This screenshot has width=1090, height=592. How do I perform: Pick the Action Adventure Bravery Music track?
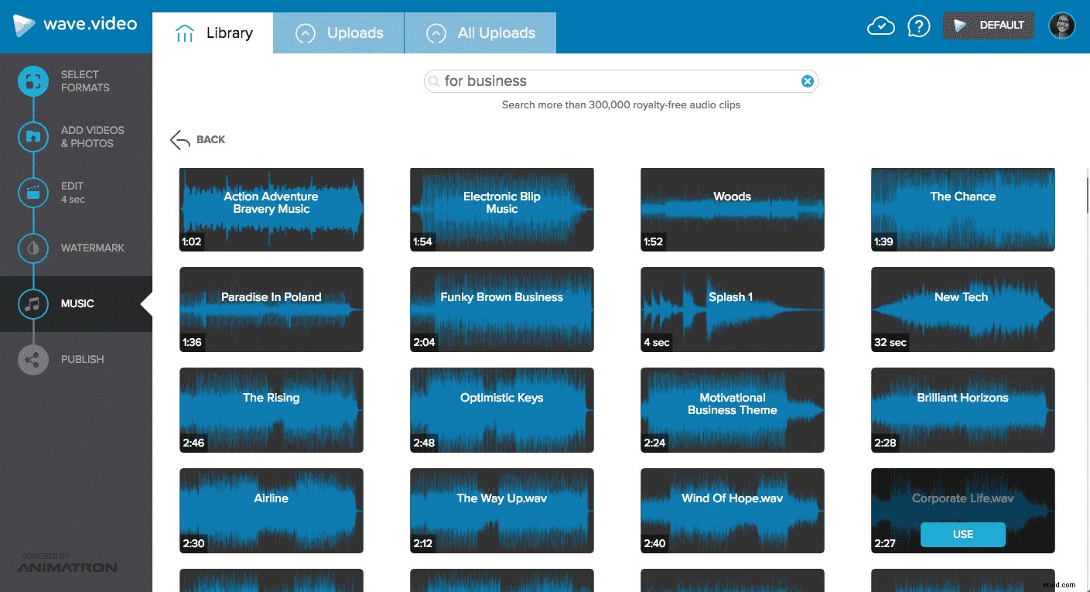click(x=271, y=209)
